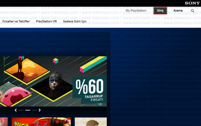Viewport: 201px width, 126px height.
Task: Open the Dragon Ball Z game thumbnail
Action: [x=41, y=122]
